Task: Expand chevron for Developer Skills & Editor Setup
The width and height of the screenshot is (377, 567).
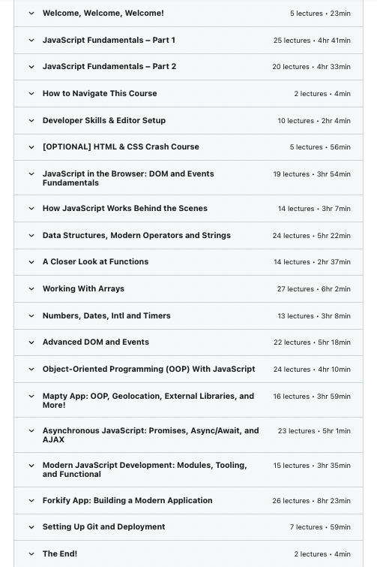Action: [31, 120]
